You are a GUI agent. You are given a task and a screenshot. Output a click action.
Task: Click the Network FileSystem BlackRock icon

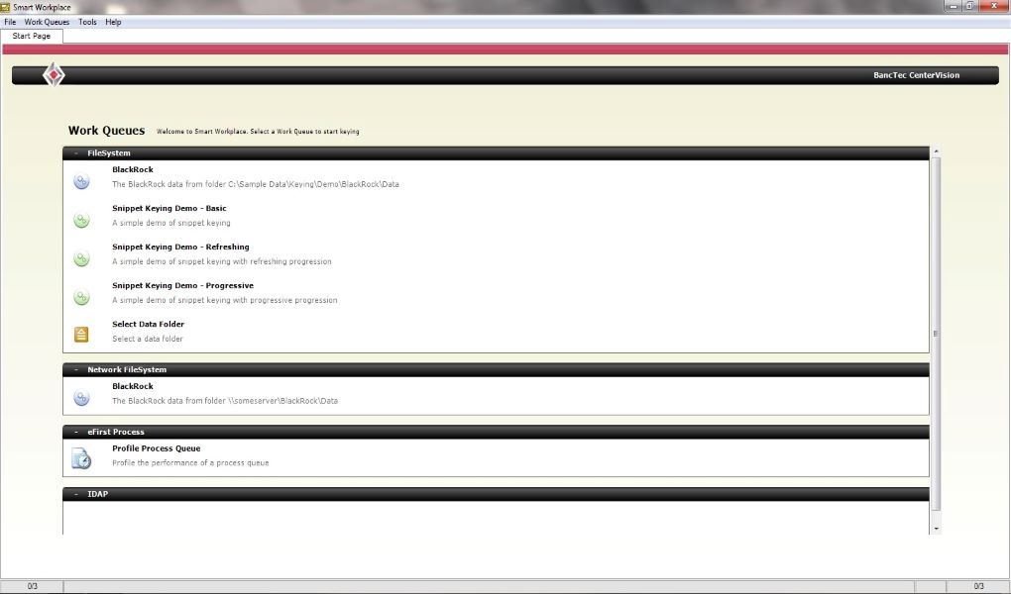[x=81, y=398]
